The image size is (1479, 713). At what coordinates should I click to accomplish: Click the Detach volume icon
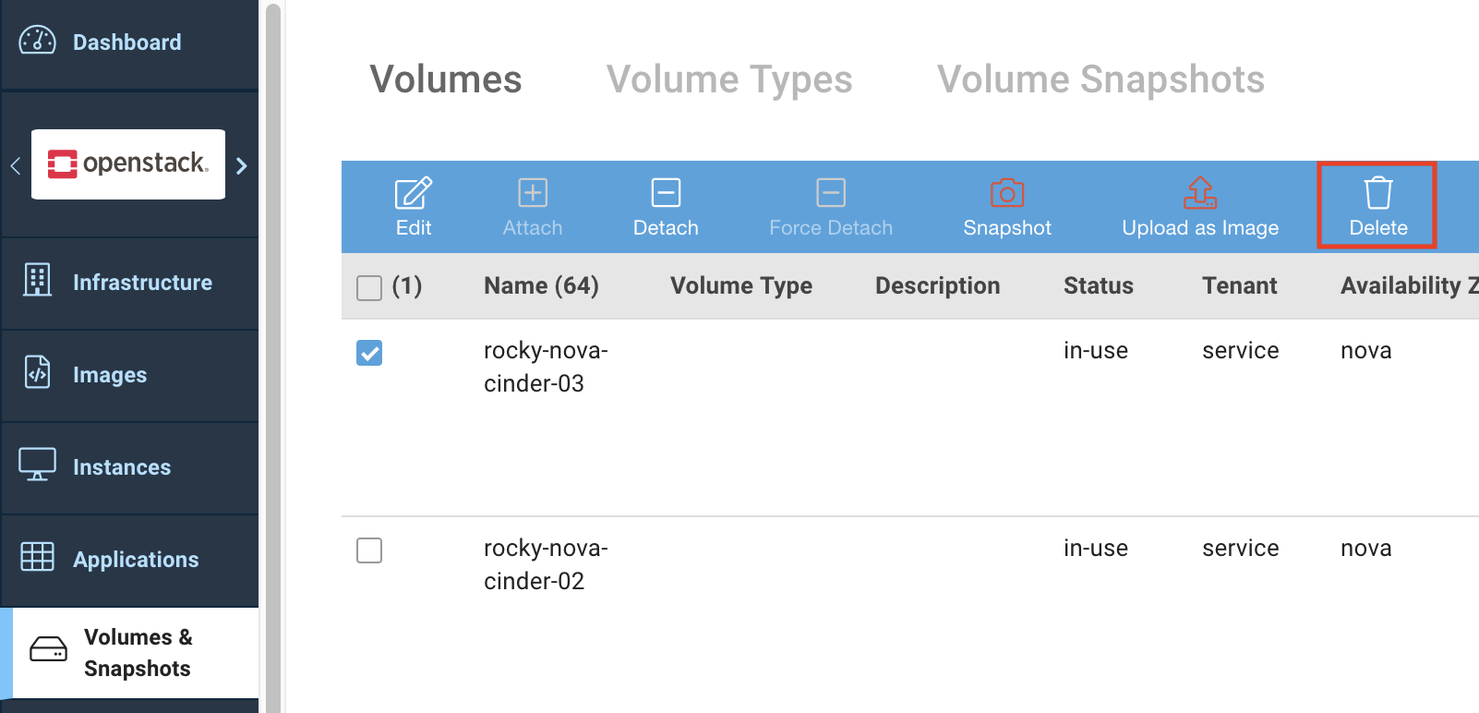click(665, 193)
